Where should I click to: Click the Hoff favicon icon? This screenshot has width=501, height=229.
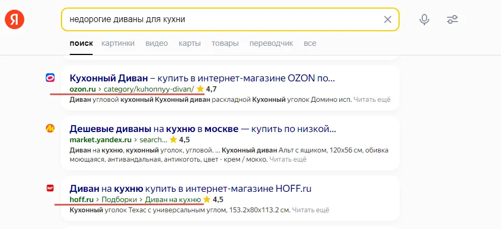coord(50,188)
